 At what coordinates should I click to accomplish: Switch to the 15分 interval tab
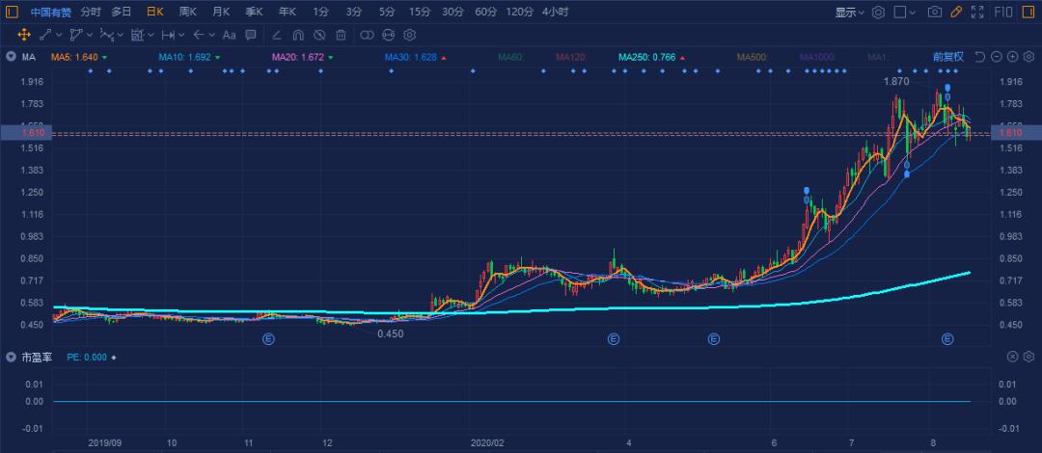[420, 12]
